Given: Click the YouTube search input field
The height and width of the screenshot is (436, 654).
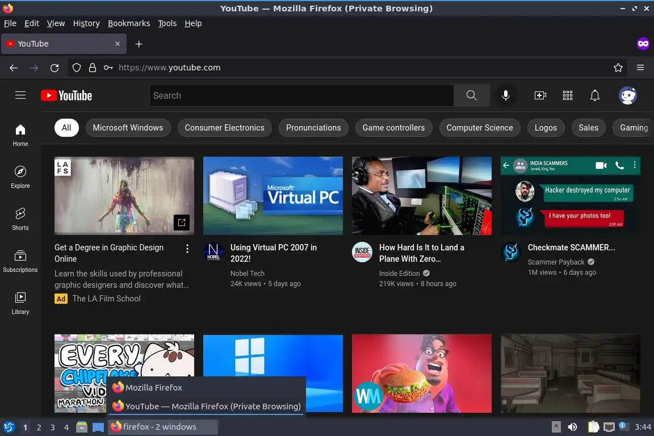Looking at the screenshot, I should [x=301, y=95].
